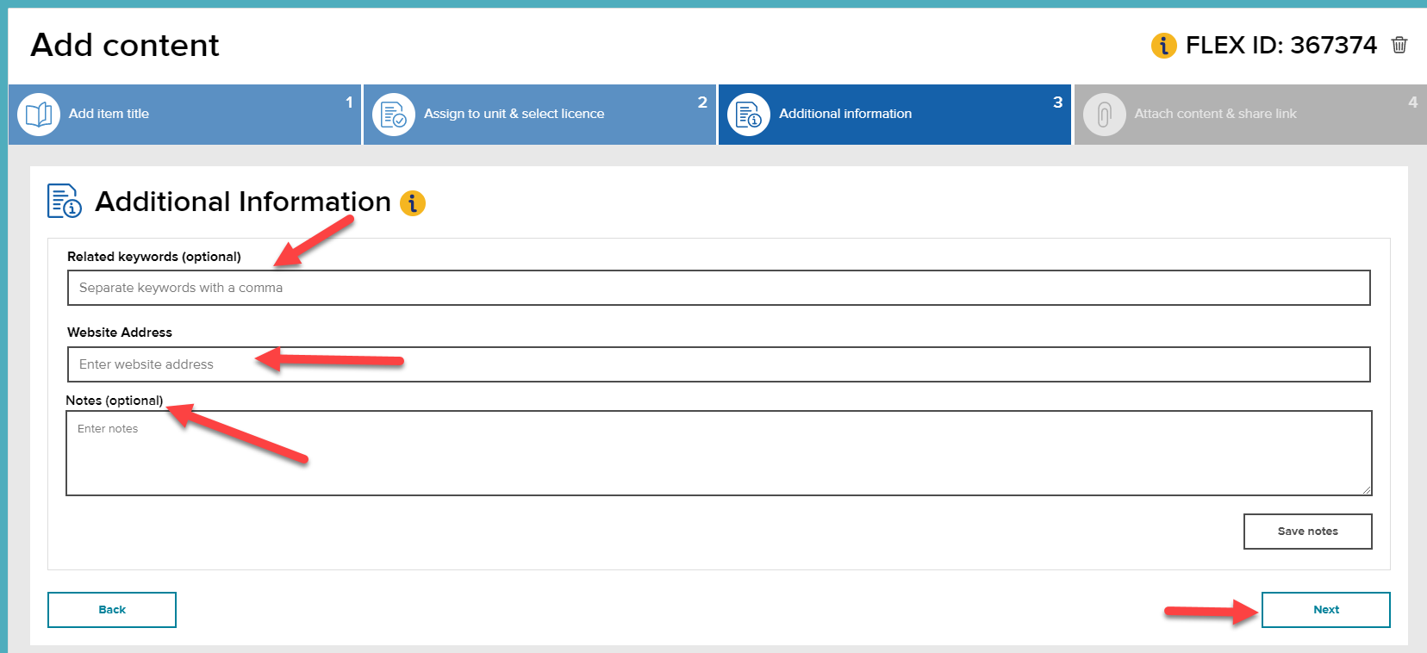Click inside the Notes text area
The width and height of the screenshot is (1427, 653).
[x=719, y=453]
